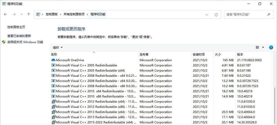
Task: Click icon of Visual C++ 2010 x64 Redistributable
Action: pyautogui.click(x=53, y=91)
